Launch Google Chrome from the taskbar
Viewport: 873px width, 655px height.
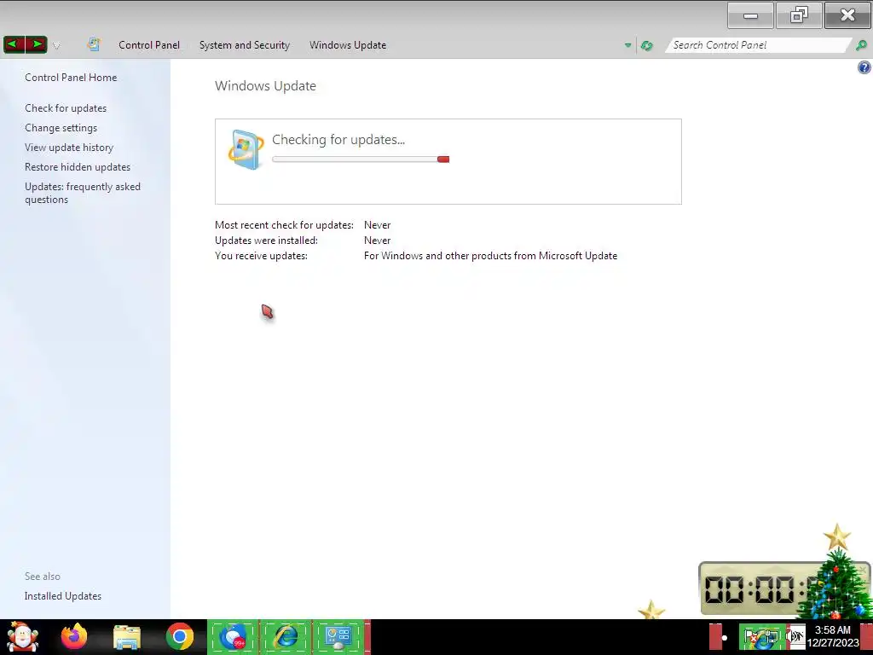coord(179,636)
